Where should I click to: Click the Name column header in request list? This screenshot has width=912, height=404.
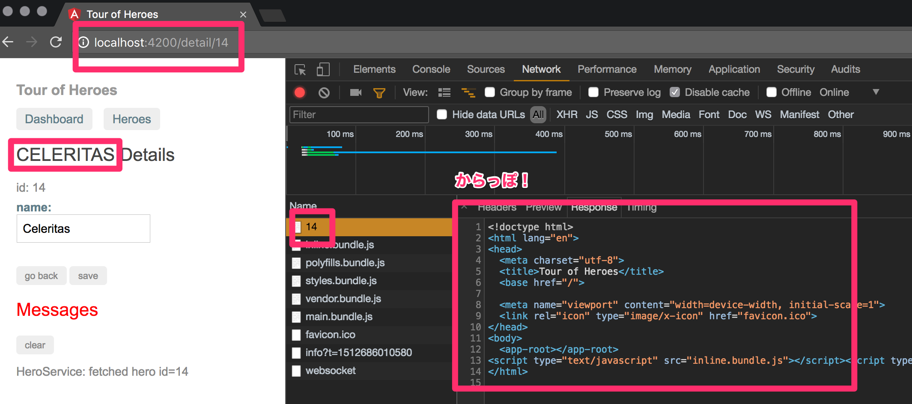(303, 206)
